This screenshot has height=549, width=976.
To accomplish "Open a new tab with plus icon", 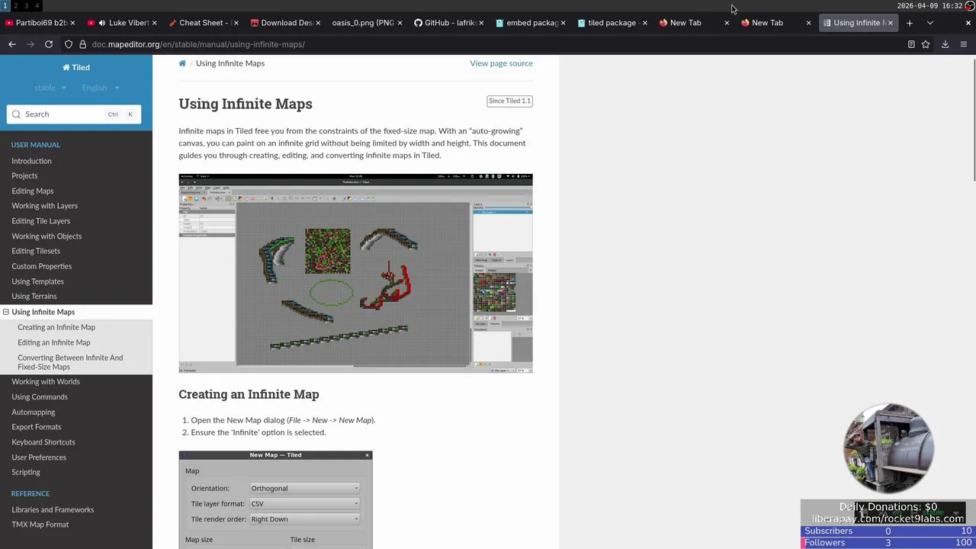I will click(910, 23).
